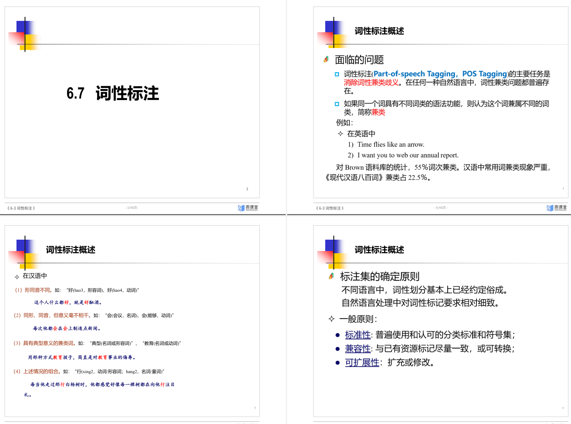Open the 标准性 hyperlink
The width and height of the screenshot is (571, 424).
tap(357, 335)
